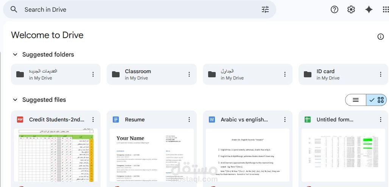This screenshot has height=187, width=389.
Task: Click the Credit Students-2nd file title
Action: pos(56,120)
